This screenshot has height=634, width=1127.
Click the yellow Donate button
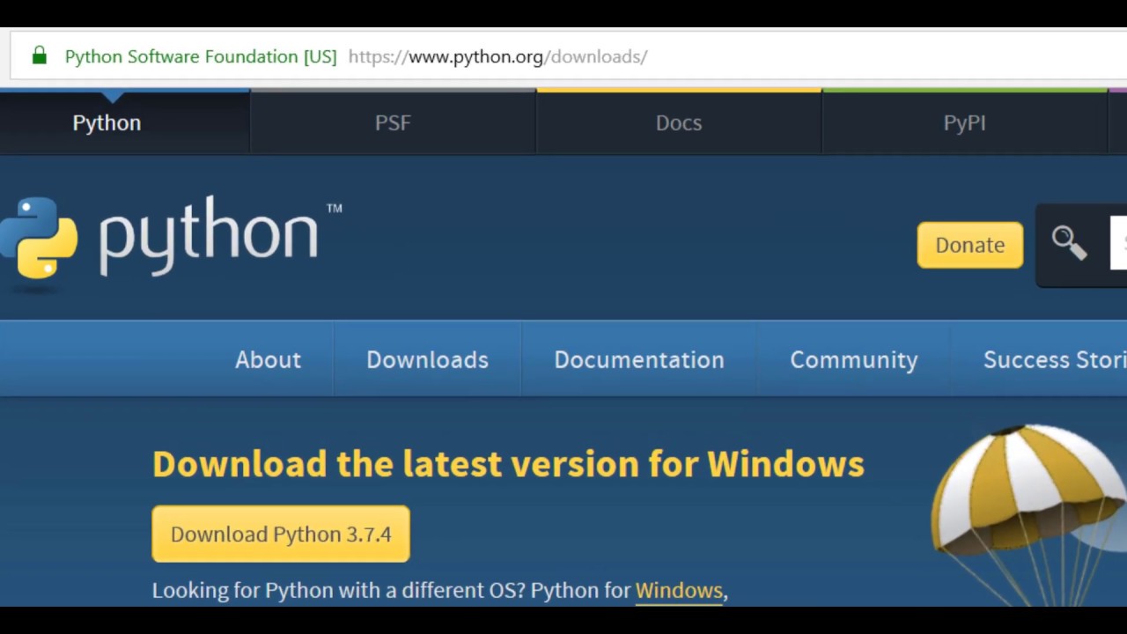(969, 245)
